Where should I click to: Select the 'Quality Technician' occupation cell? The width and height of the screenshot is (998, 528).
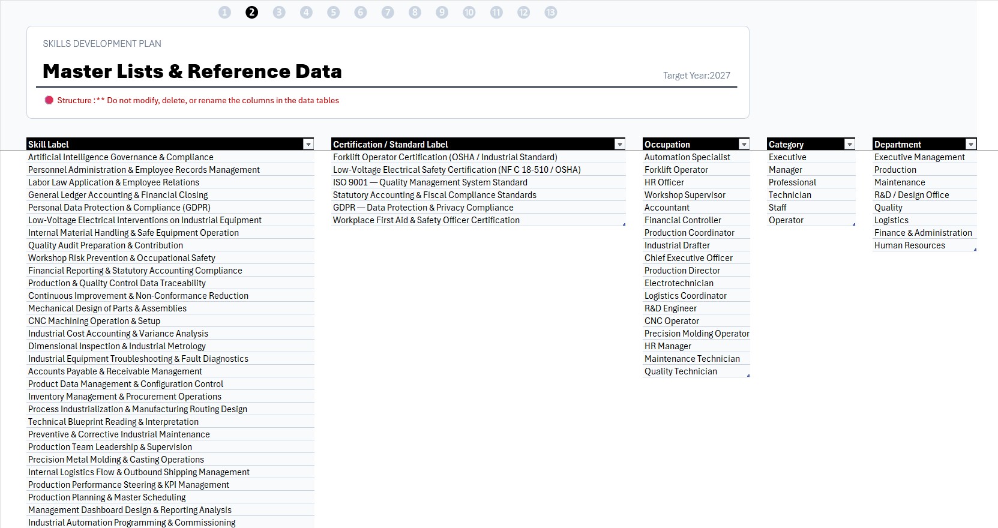(696, 371)
